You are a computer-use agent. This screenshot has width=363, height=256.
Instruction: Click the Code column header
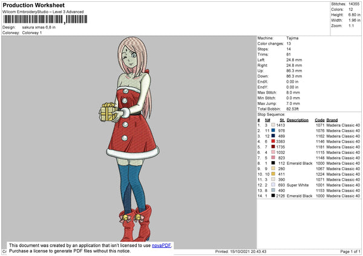319,120
